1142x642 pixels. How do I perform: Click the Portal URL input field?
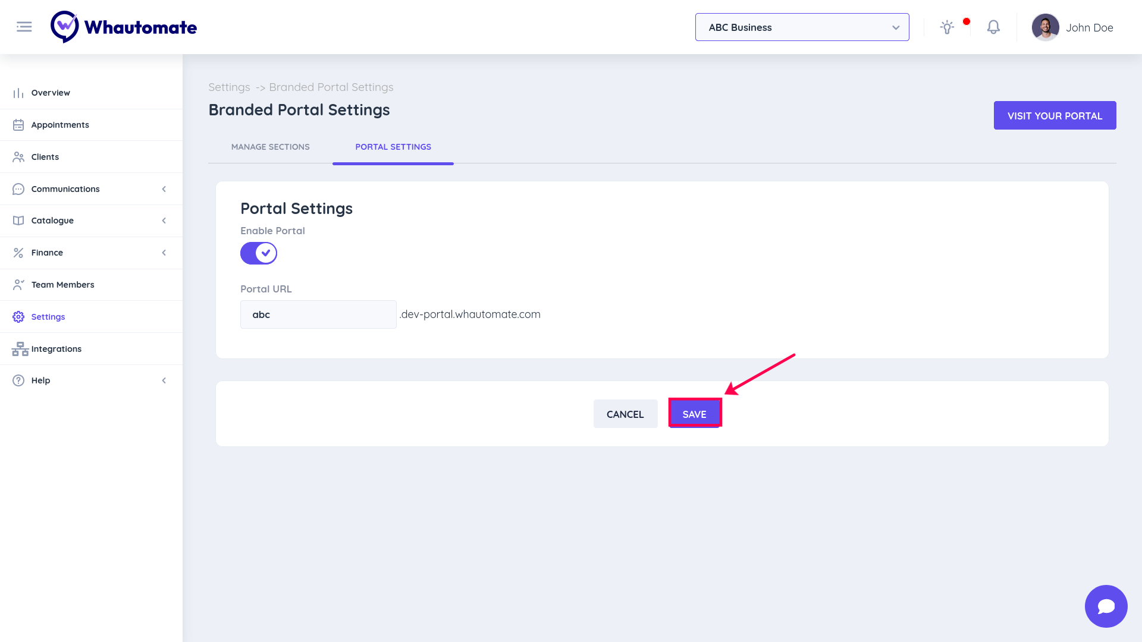point(318,314)
